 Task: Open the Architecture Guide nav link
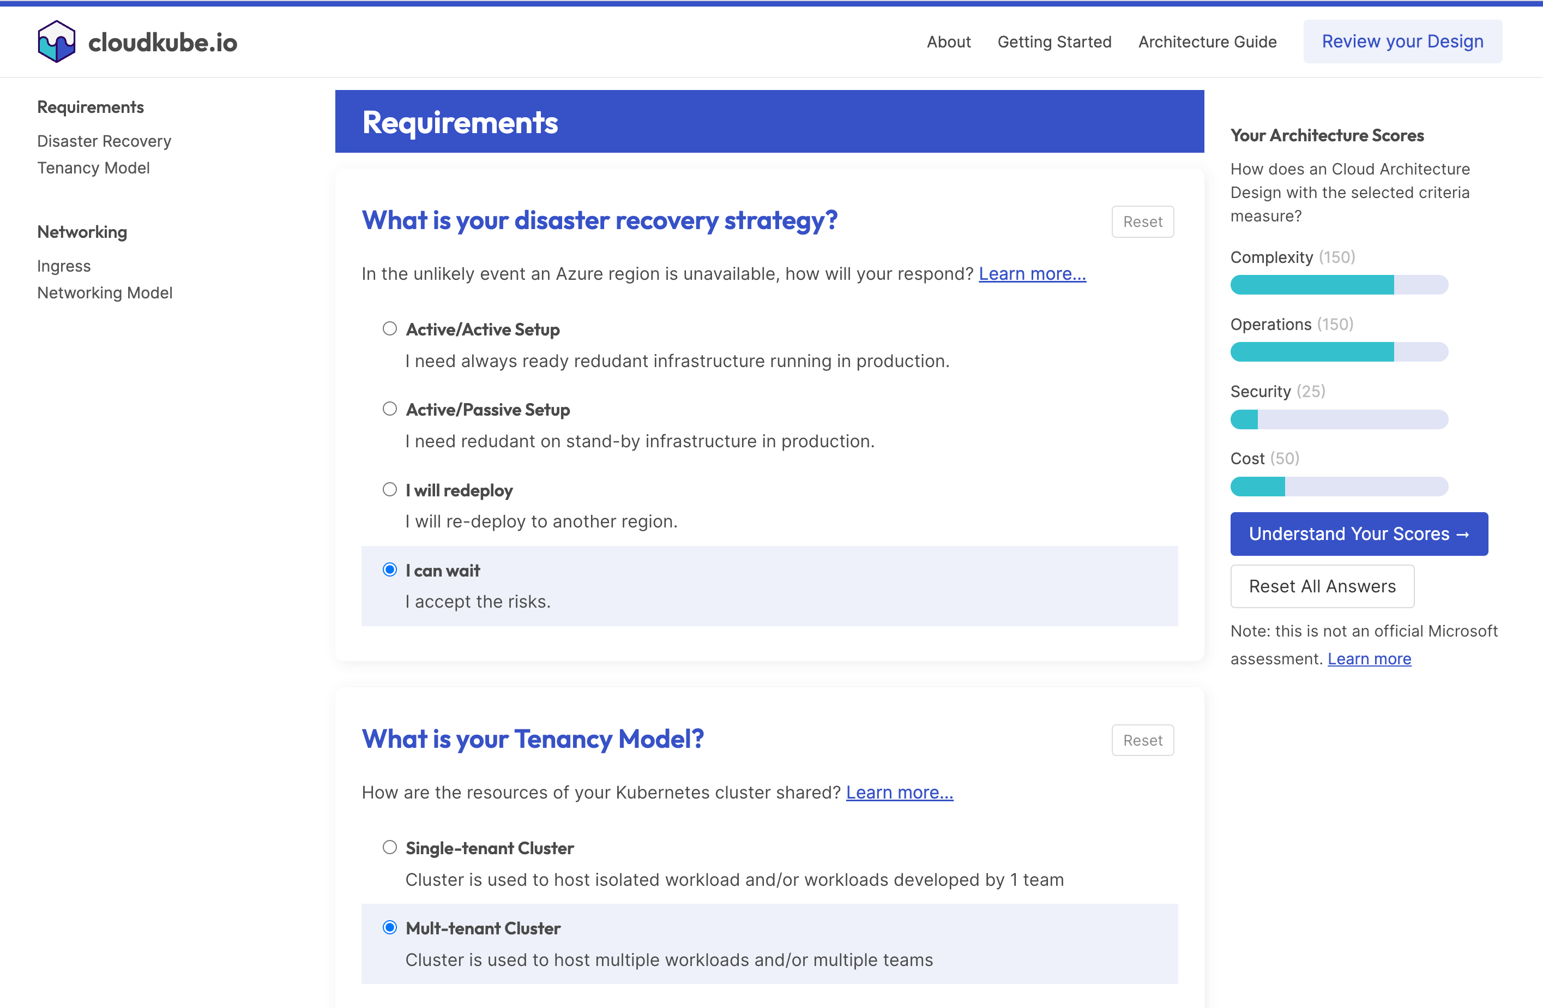1207,41
